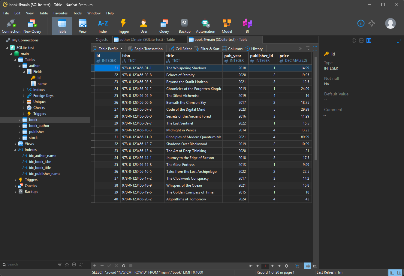The height and width of the screenshot is (276, 404).
Task: Expand the book_author table node
Action: click(20, 126)
